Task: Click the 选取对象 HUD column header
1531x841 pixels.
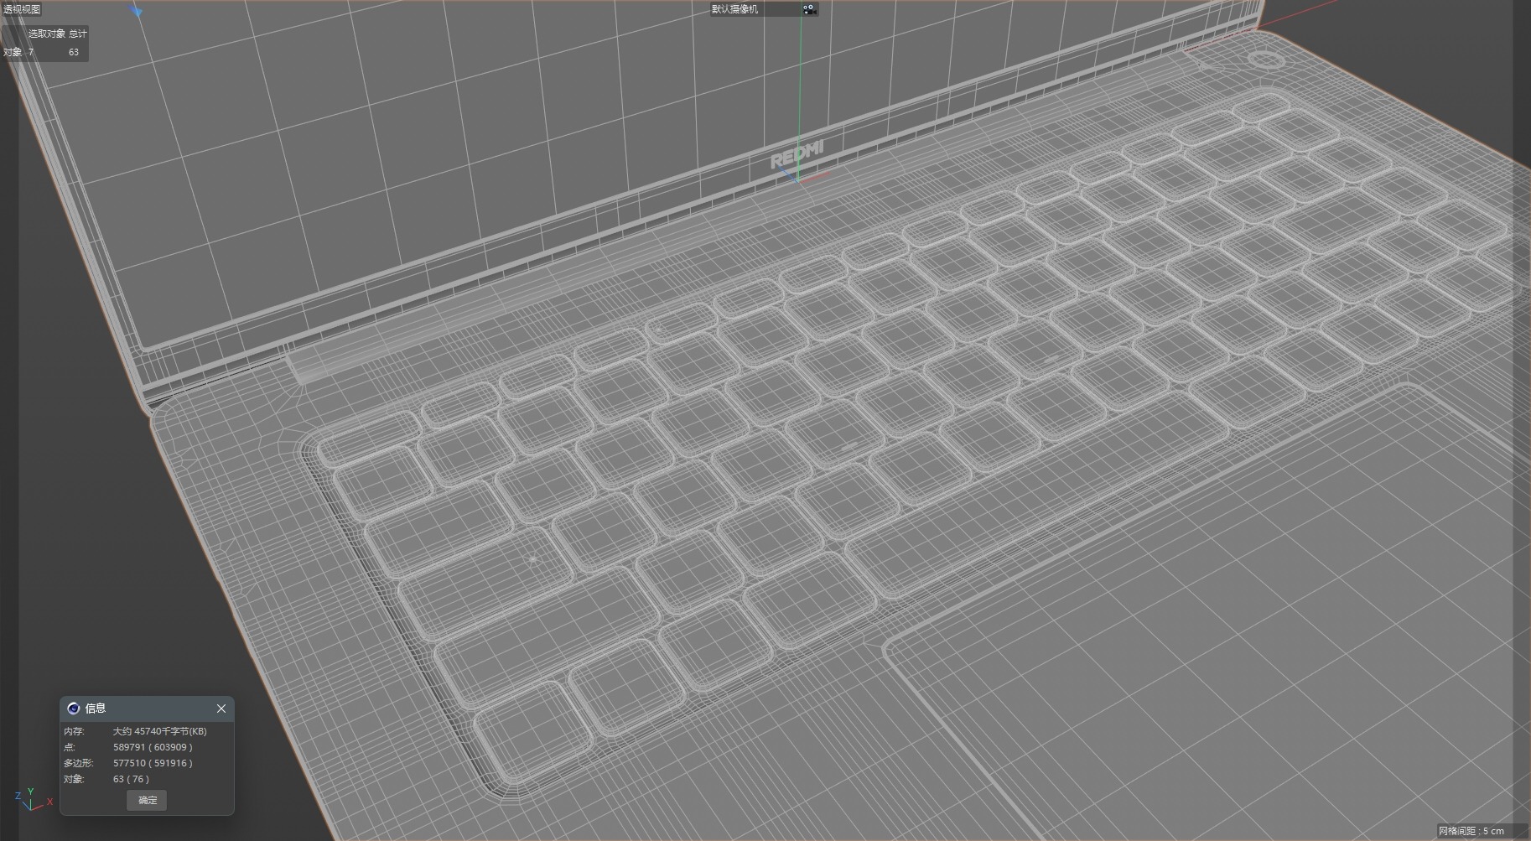Action: pos(47,34)
